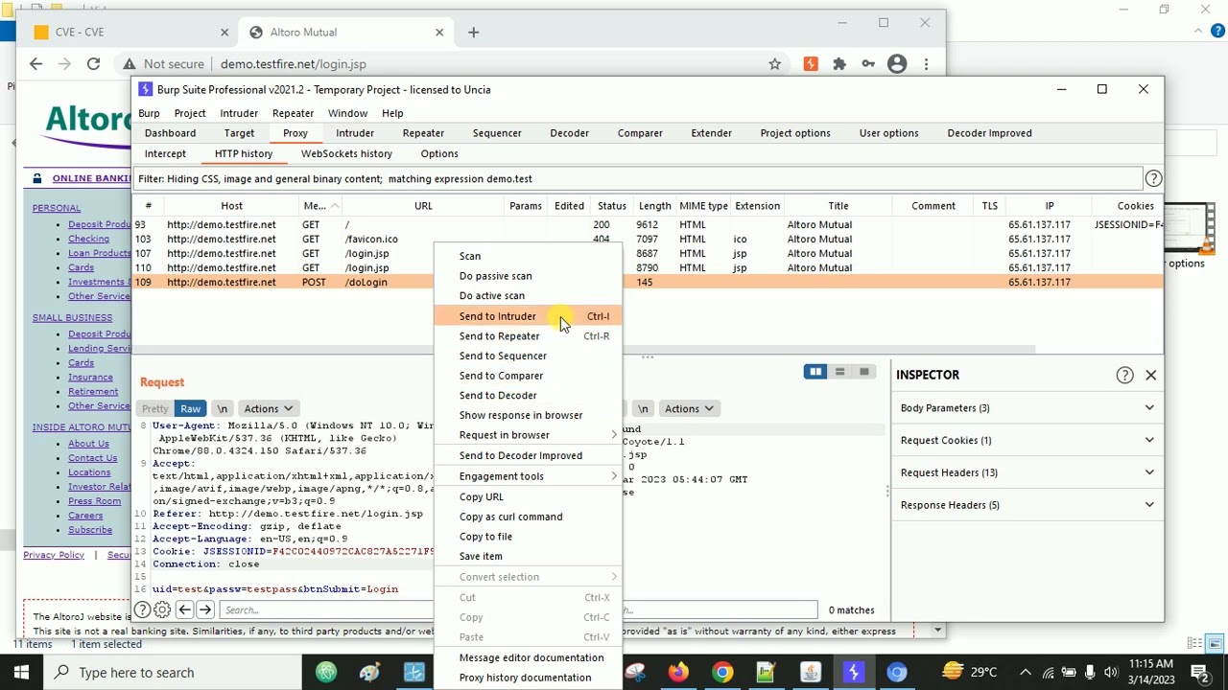1228x690 pixels.
Task: Click the Chrome profile avatar icon
Action: coord(897,64)
